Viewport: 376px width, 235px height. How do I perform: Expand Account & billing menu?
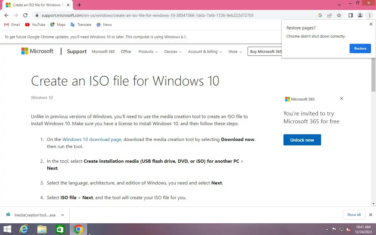click(205, 51)
